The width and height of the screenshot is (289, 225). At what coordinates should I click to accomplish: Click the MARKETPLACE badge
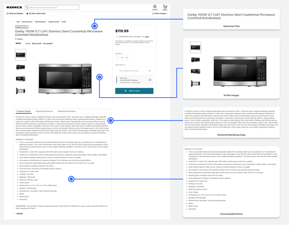tap(22, 27)
